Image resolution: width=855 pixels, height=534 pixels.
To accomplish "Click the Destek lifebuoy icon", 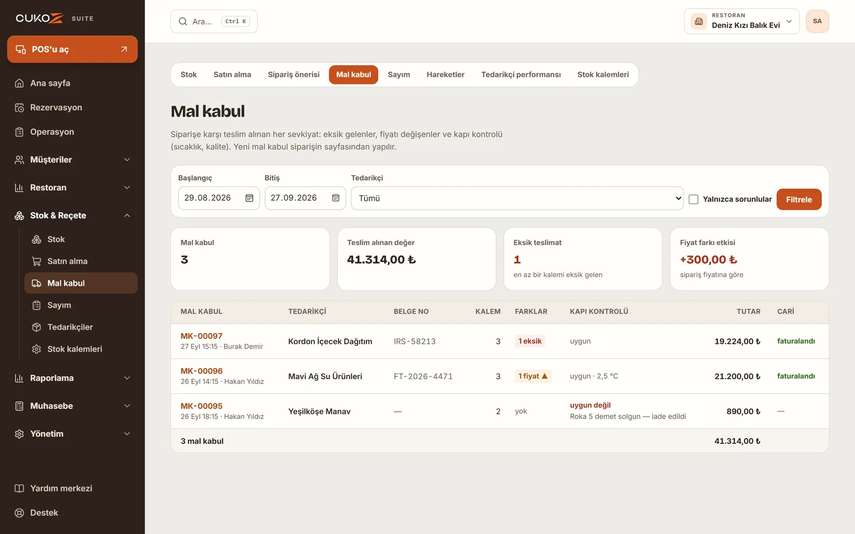I will click(19, 513).
